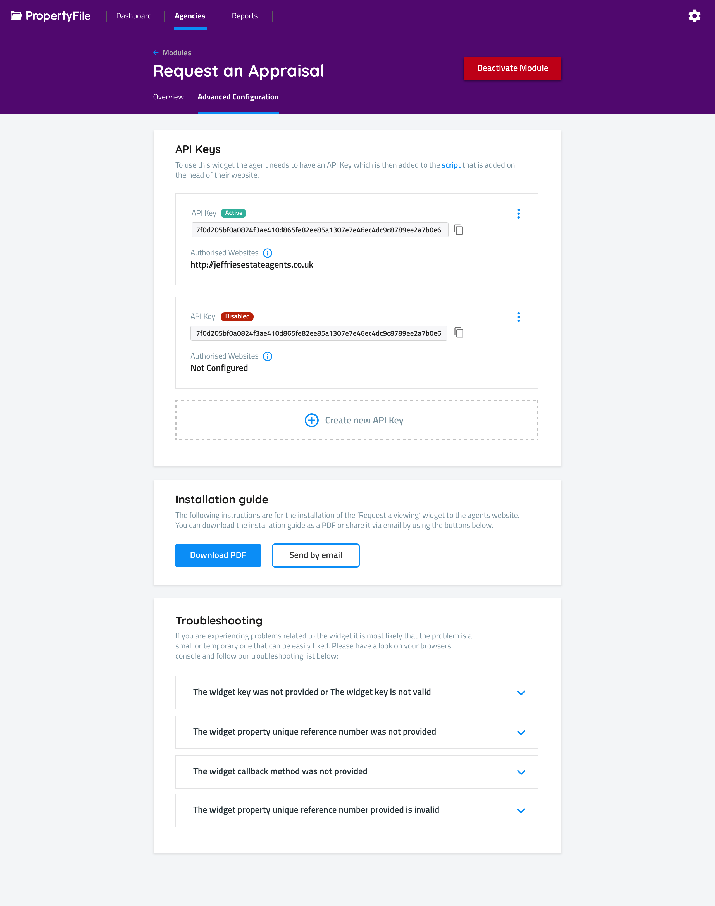Open the Reports menu item
Screen dimensions: 715x906
244,16
